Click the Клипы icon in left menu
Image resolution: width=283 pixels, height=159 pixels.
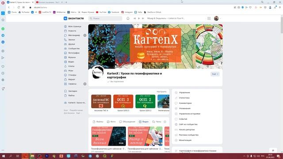point(65,66)
